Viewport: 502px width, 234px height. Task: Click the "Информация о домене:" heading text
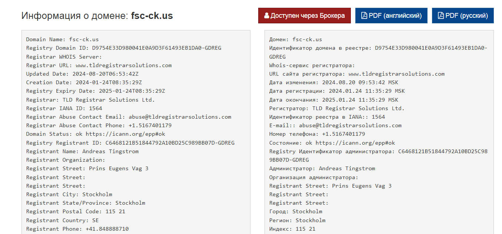click(75, 16)
